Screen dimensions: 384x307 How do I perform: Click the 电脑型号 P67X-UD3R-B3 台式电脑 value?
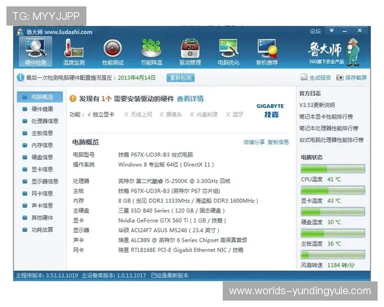click(x=156, y=155)
